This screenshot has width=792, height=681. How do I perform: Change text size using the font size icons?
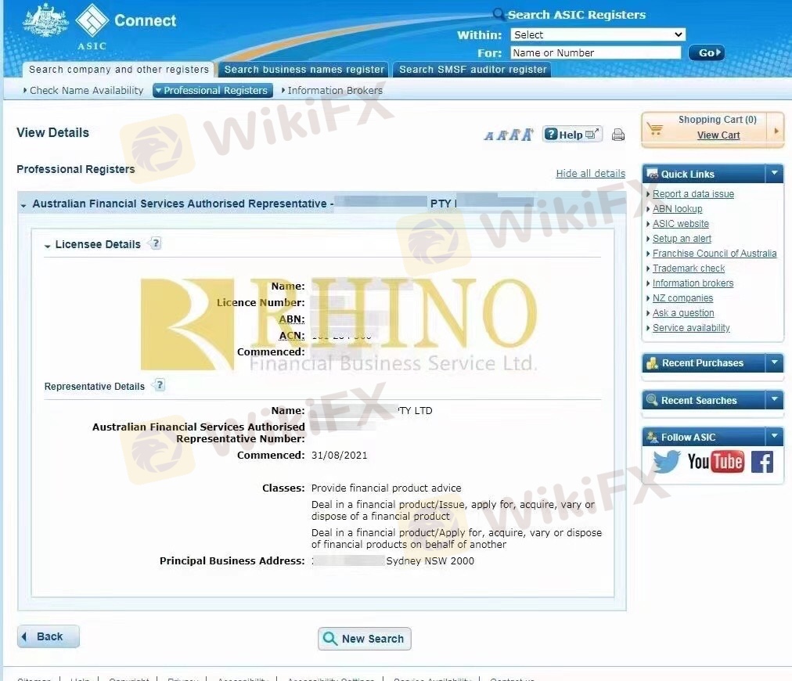point(508,135)
